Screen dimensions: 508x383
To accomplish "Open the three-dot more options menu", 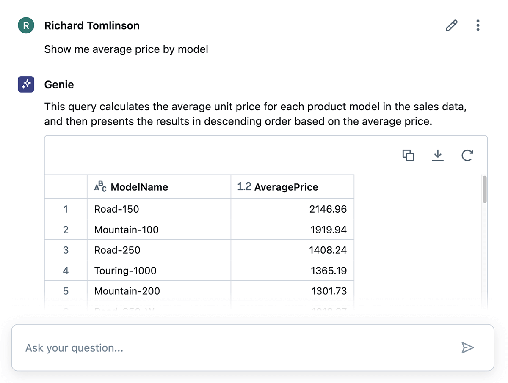I will (x=478, y=26).
